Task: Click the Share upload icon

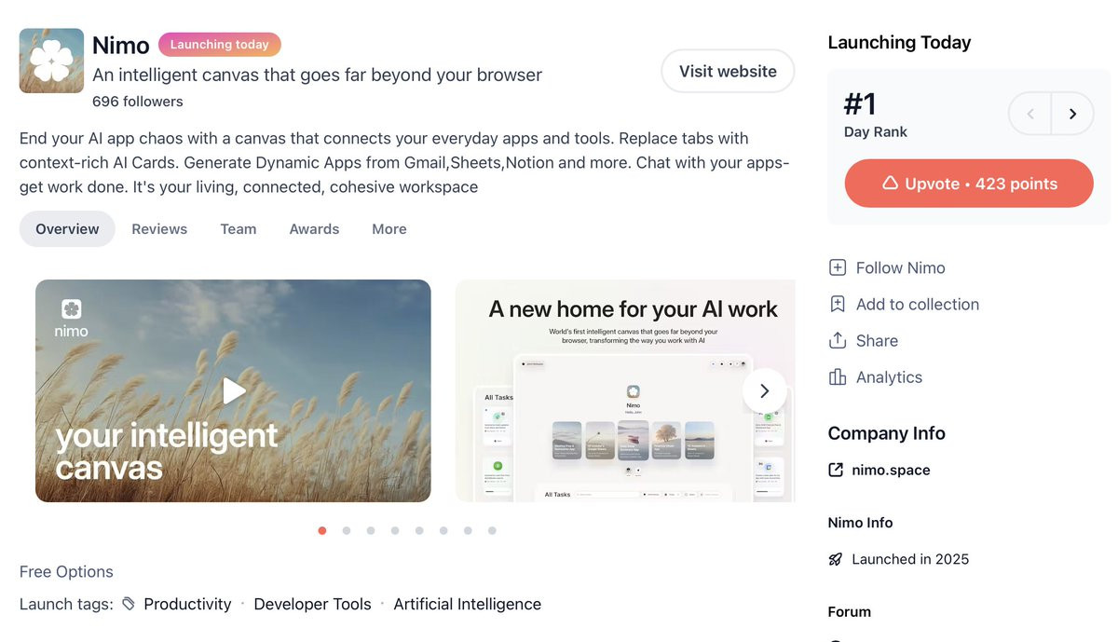Action: [838, 340]
